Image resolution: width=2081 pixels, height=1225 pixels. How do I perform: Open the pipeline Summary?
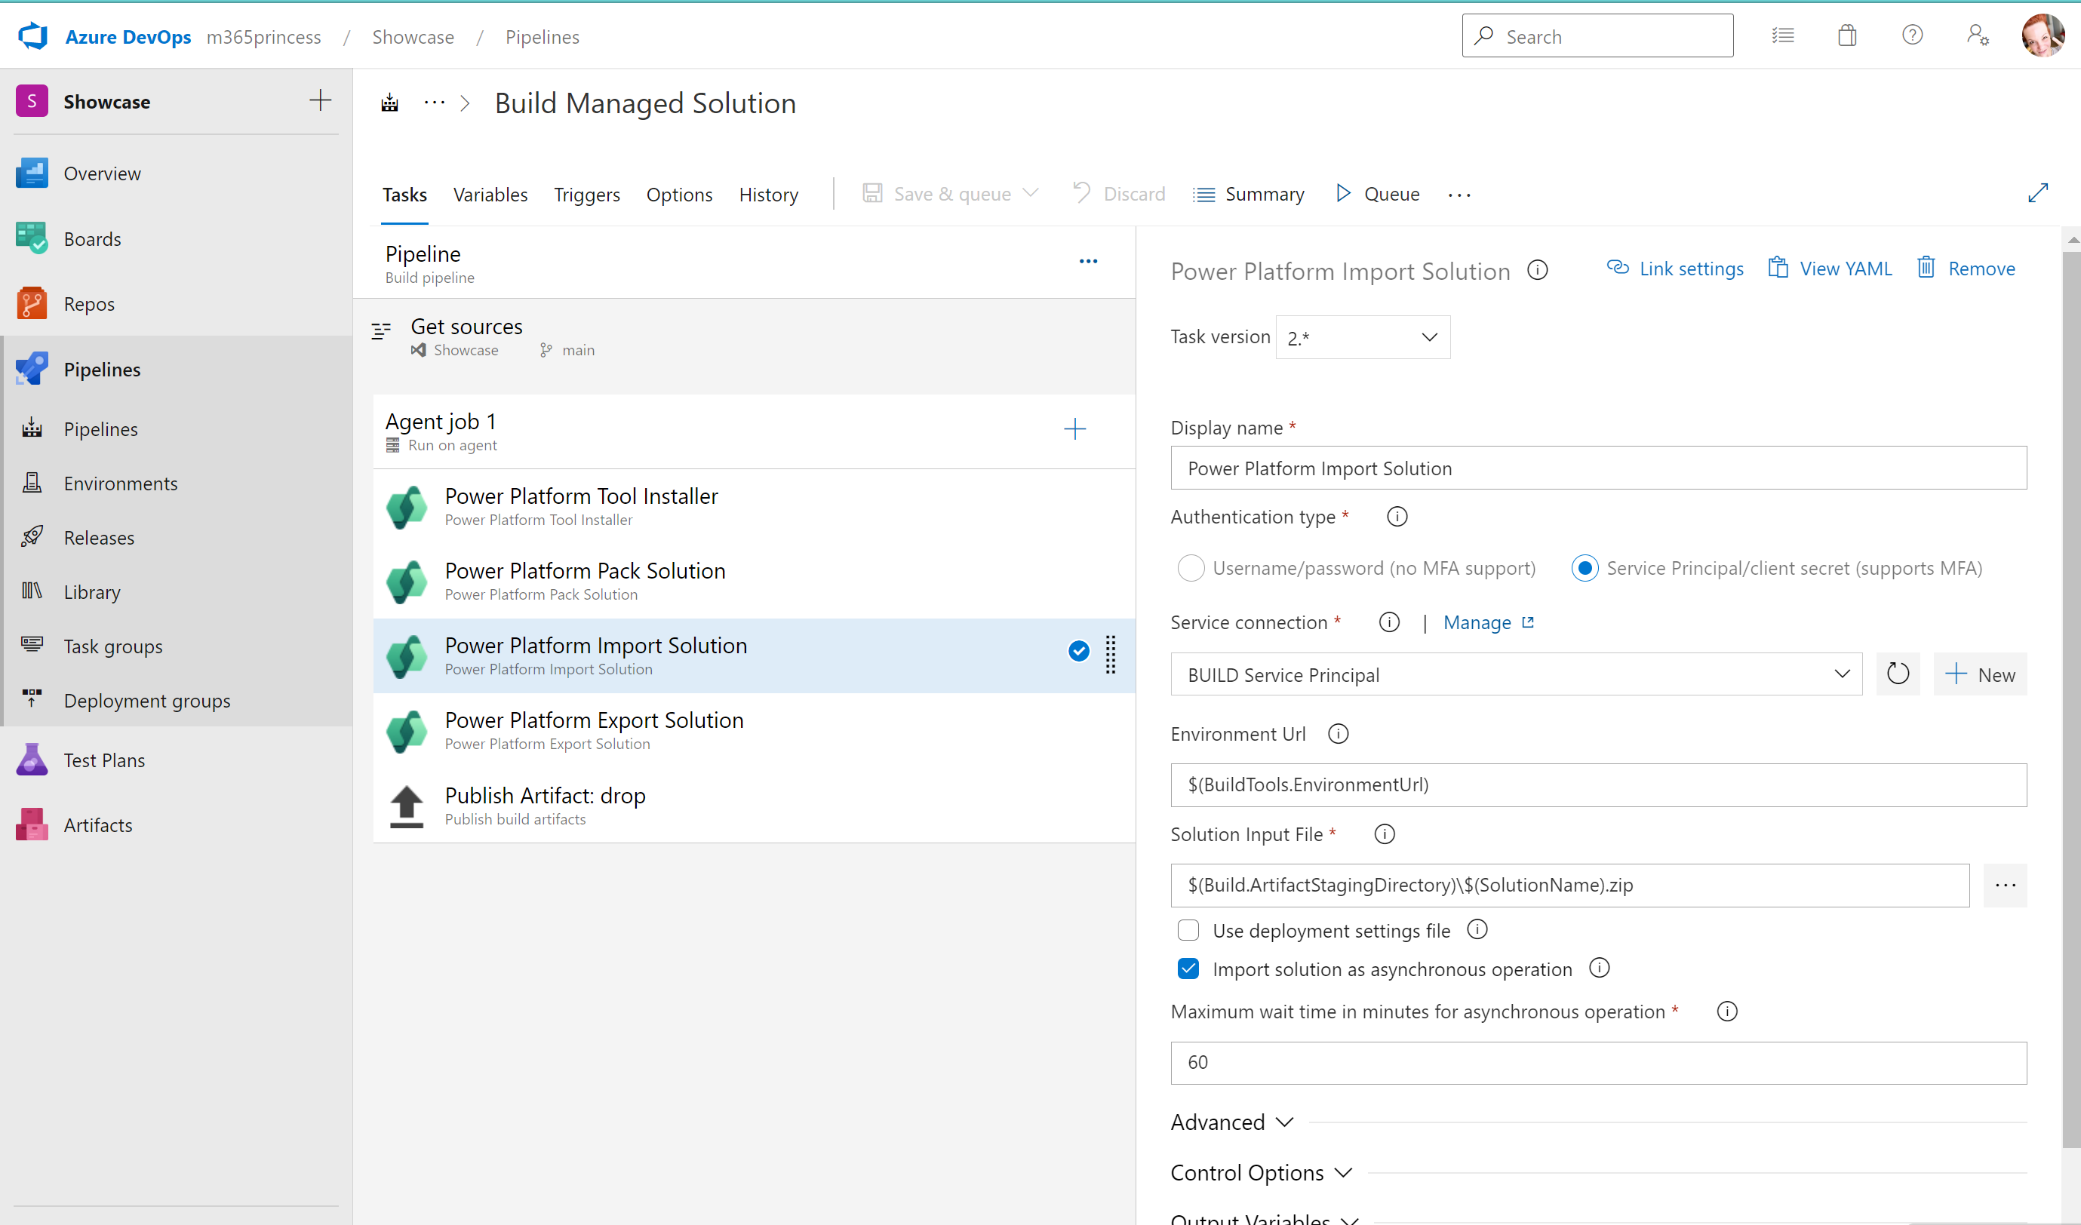click(1249, 194)
